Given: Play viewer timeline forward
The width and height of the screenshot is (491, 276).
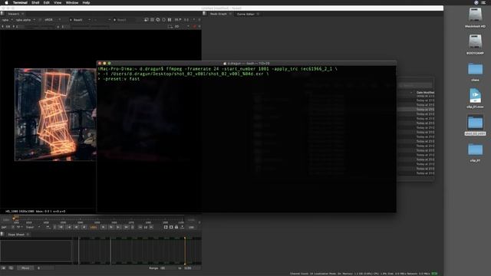Looking at the screenshot, I should click(104, 227).
